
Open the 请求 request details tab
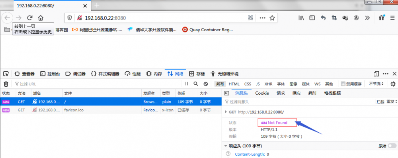tap(281, 93)
